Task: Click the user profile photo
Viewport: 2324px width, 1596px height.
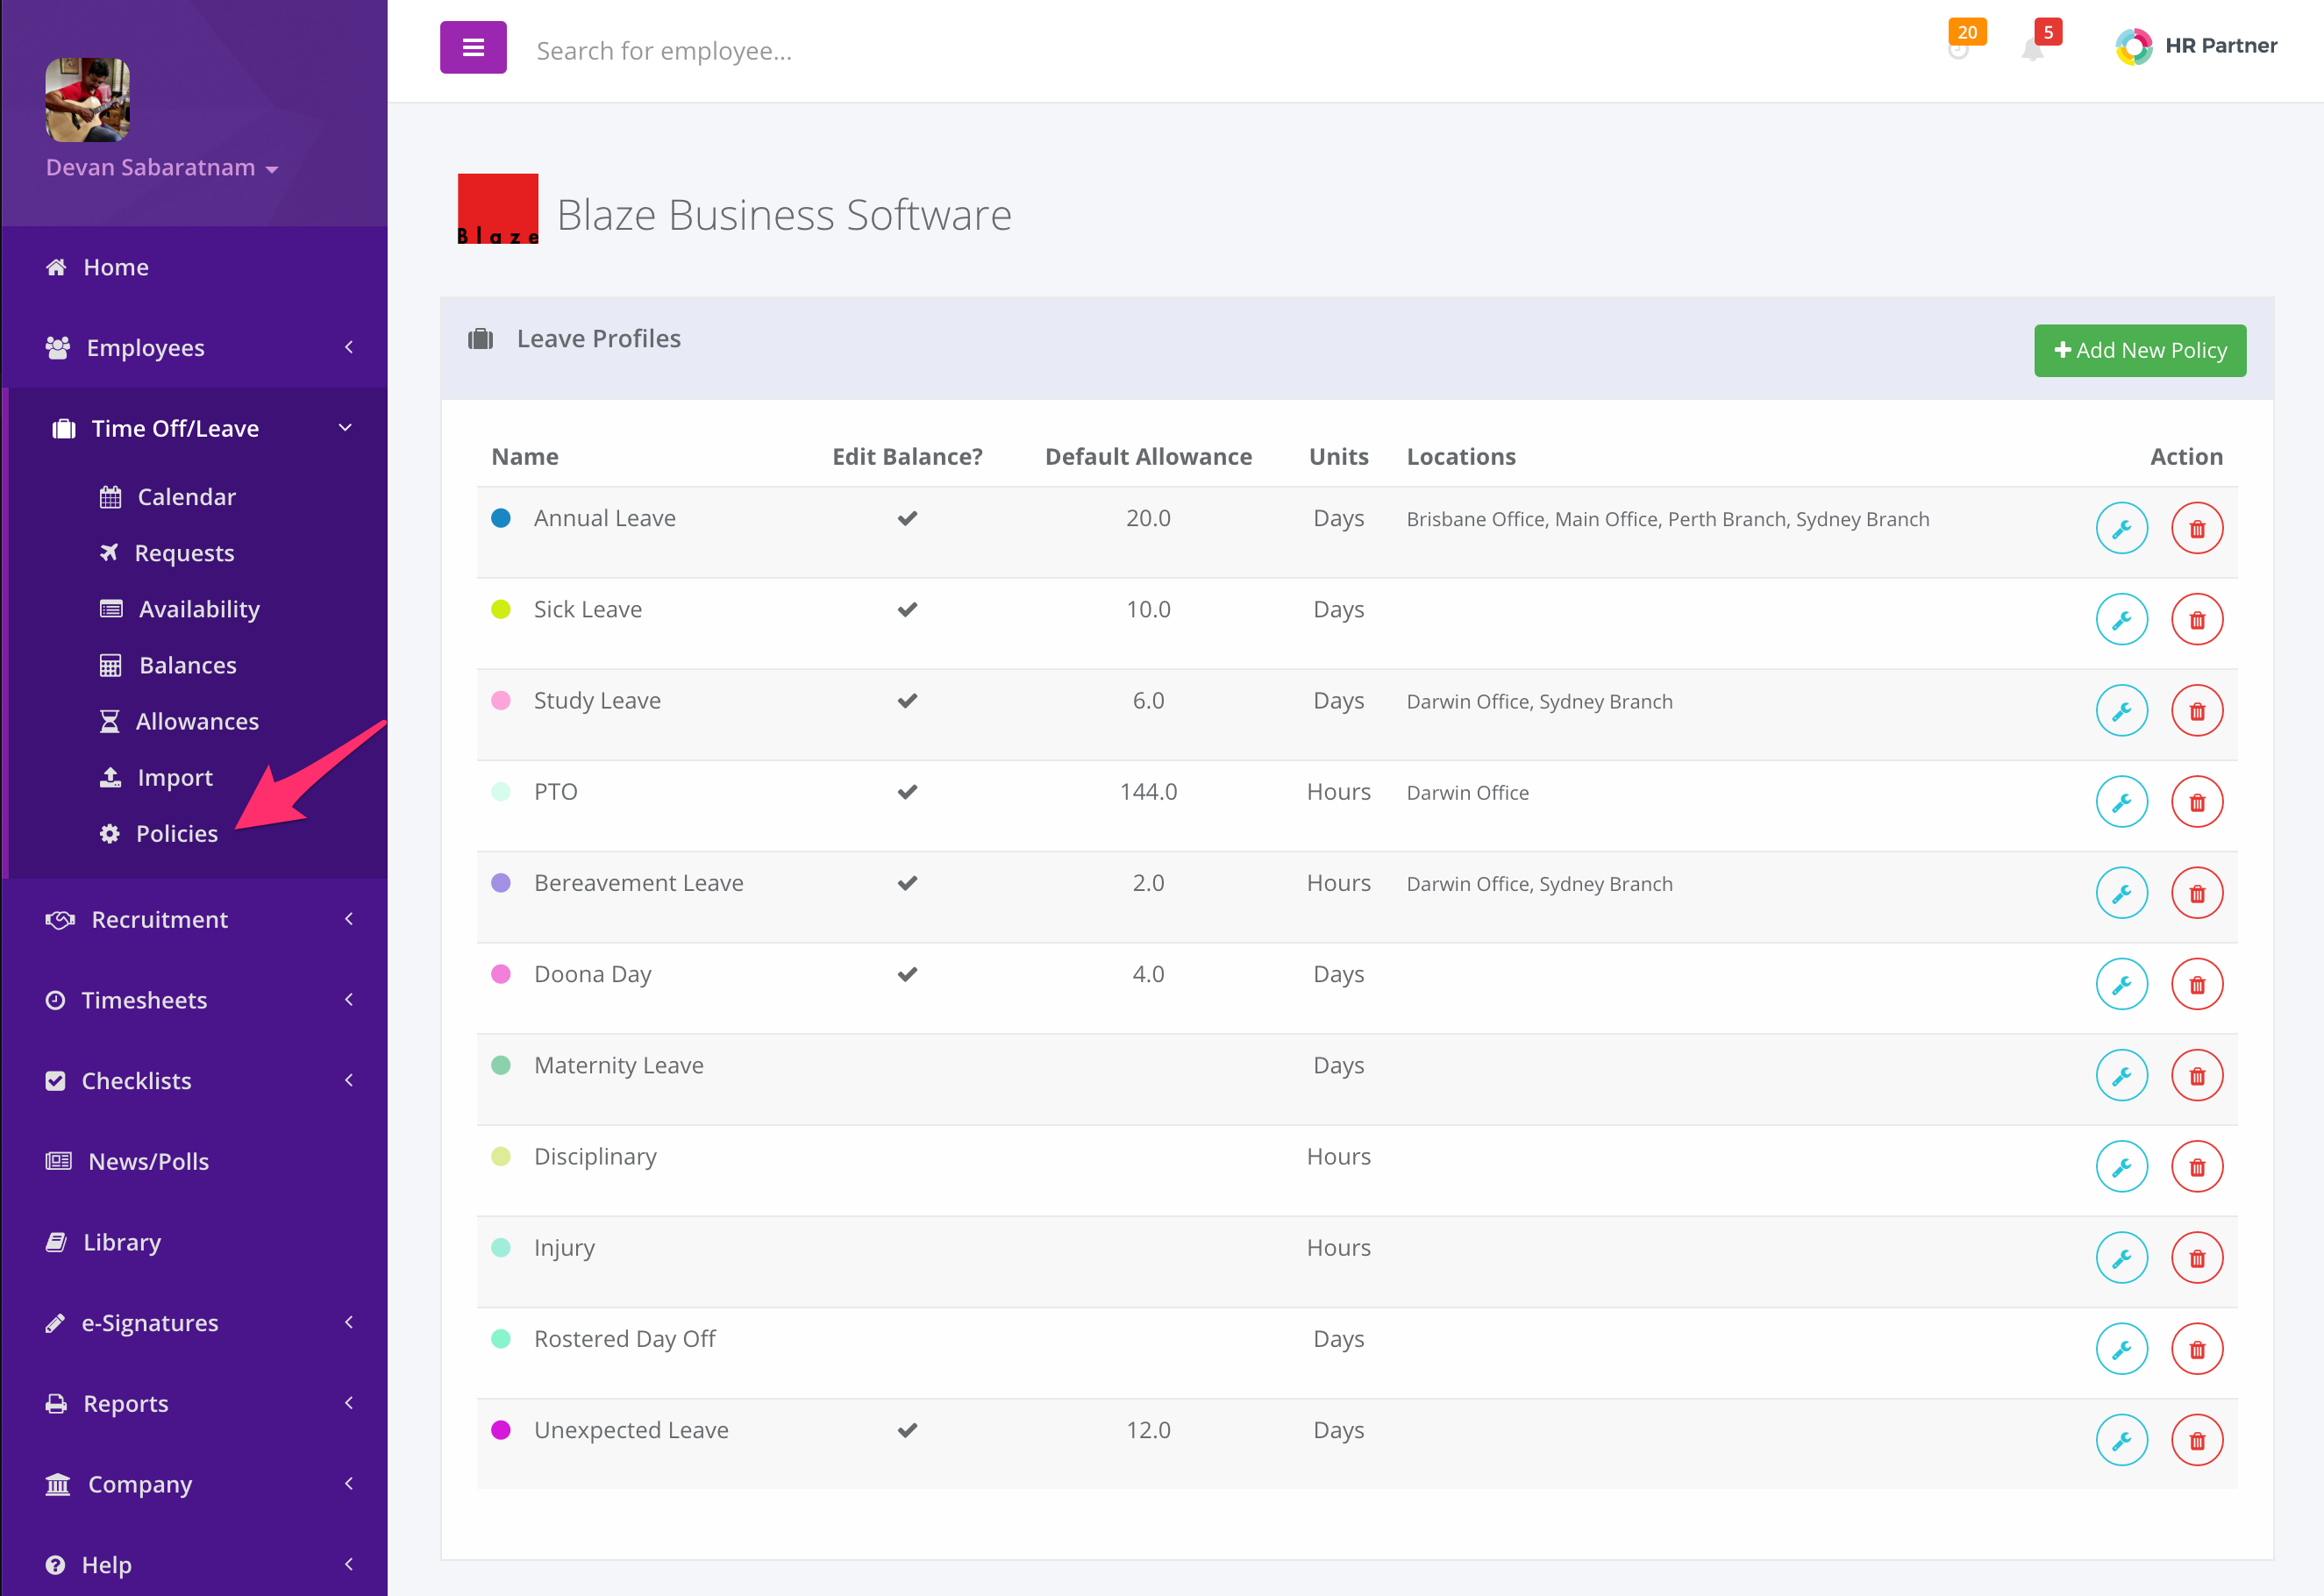Action: [88, 100]
